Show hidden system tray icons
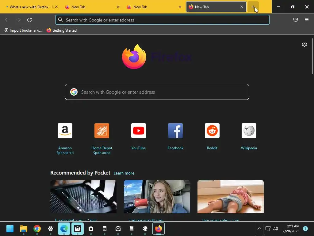 pos(259,229)
